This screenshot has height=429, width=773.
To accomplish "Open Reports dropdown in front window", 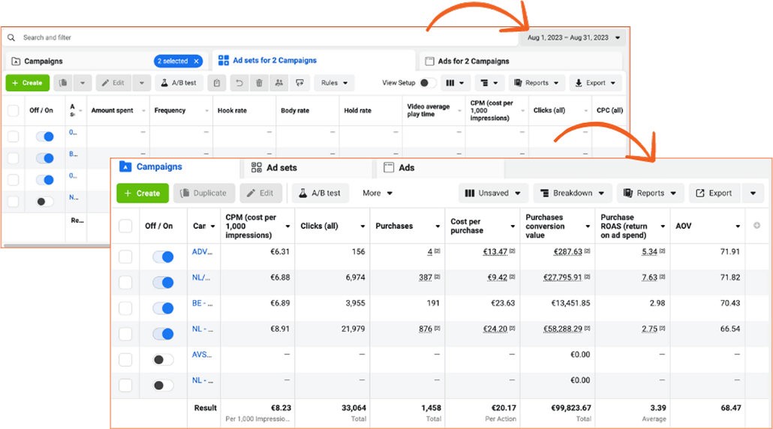I will click(x=650, y=193).
